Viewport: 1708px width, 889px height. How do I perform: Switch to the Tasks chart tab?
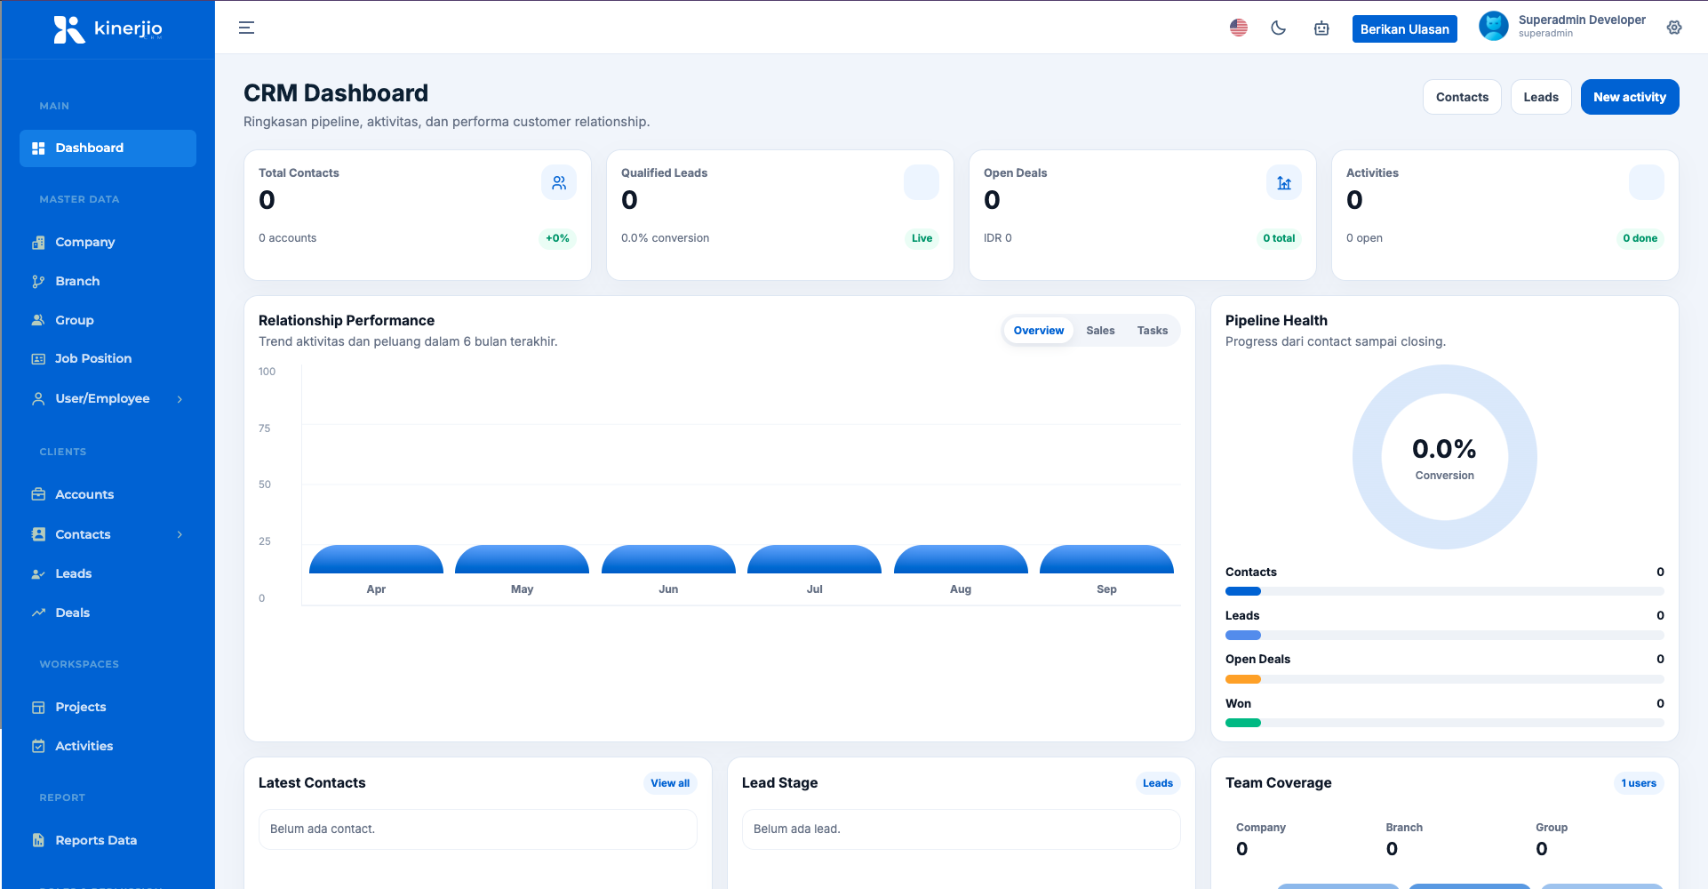click(x=1153, y=331)
